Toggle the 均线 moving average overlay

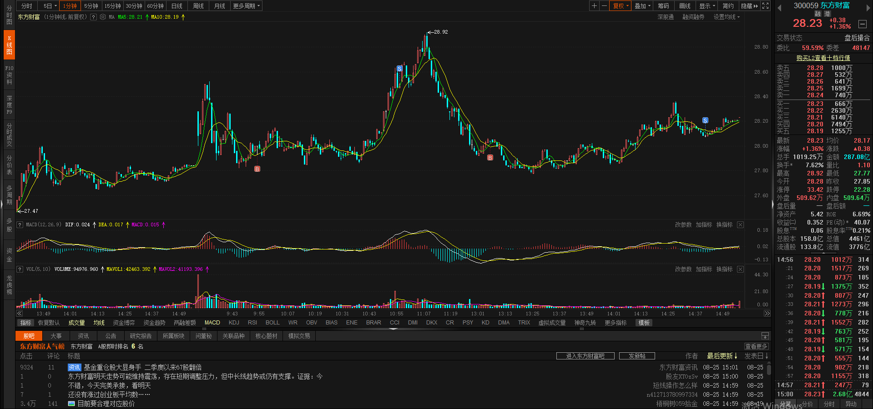99,323
